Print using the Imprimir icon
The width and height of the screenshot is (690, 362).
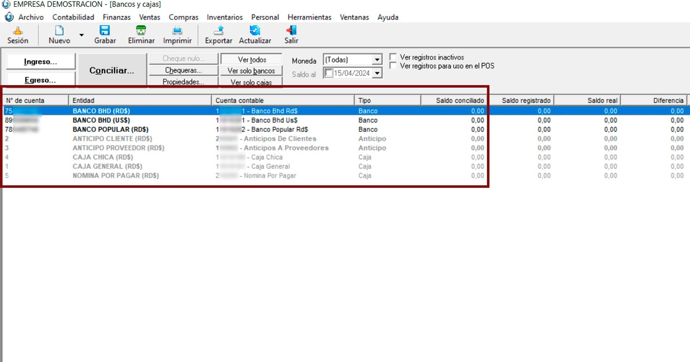(177, 31)
